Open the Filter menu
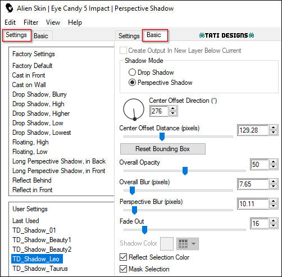The height and width of the screenshot is (277, 282). tap(31, 22)
